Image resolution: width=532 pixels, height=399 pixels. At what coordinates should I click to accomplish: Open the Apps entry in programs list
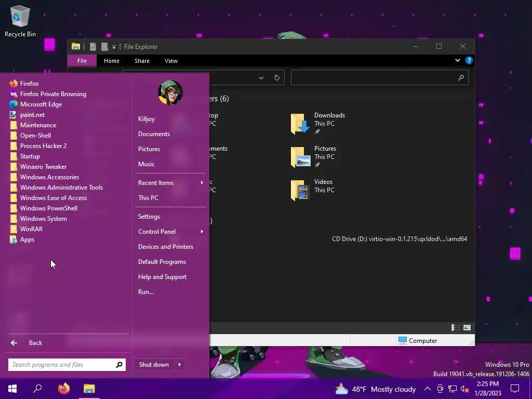tap(22, 240)
